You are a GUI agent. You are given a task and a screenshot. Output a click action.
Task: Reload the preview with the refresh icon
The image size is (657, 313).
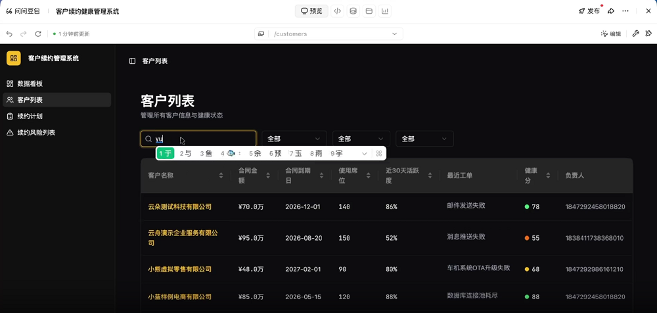[x=37, y=34]
